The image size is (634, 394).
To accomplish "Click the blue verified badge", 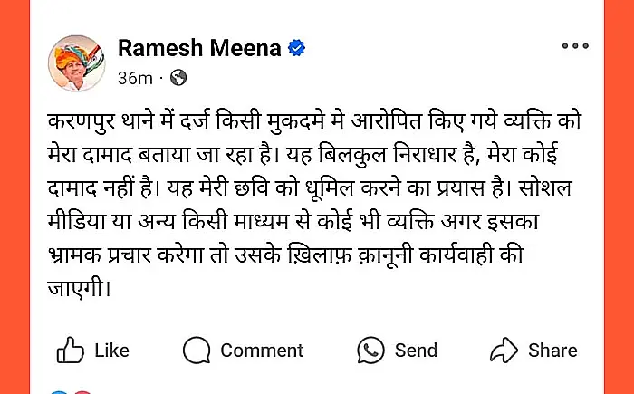I will (296, 49).
